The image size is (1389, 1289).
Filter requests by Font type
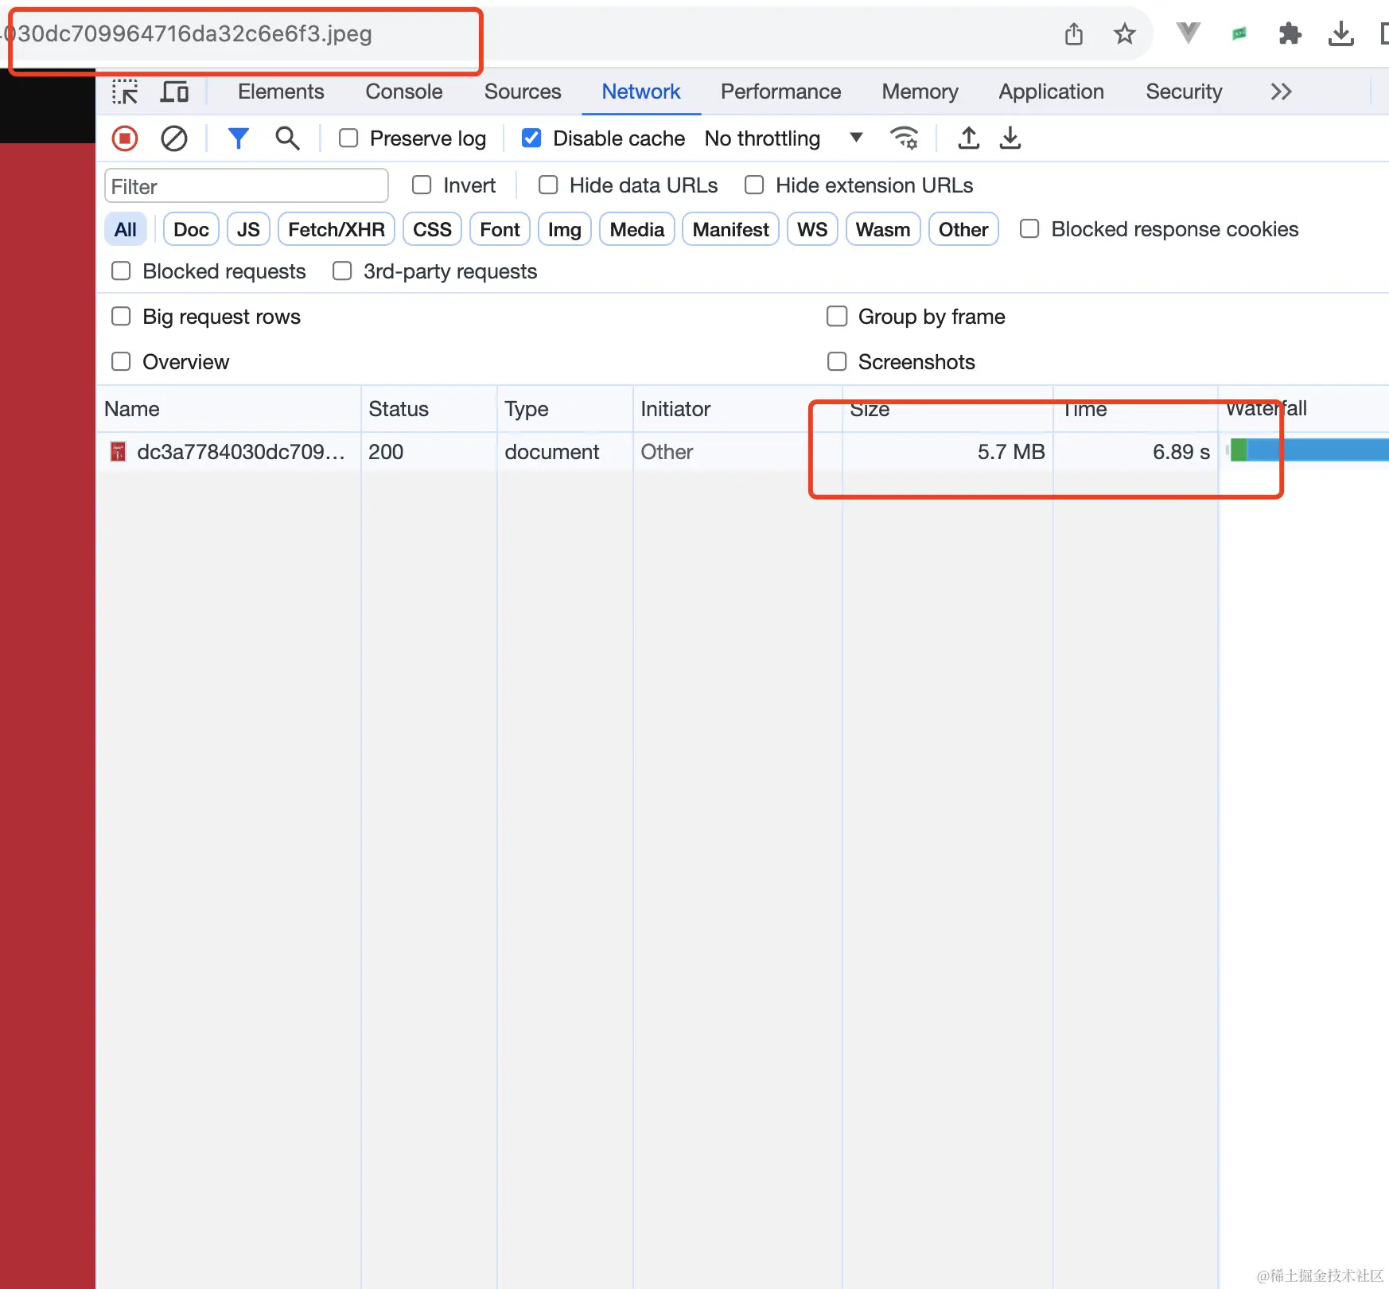[500, 229]
